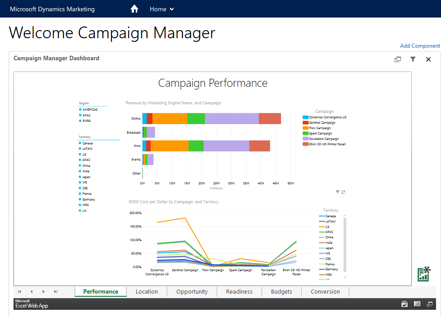Open the Home dropdown chevron

[172, 9]
